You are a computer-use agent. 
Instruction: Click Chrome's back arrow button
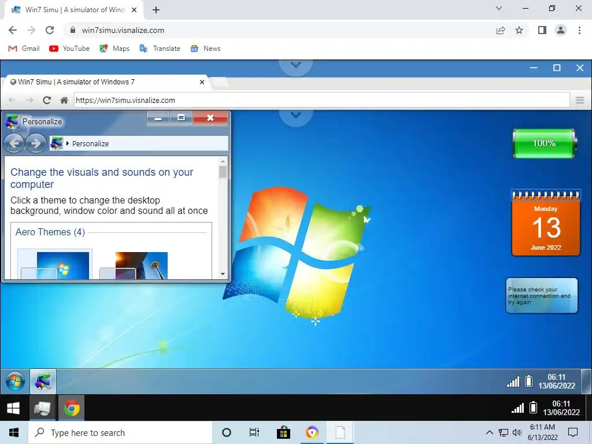(13, 30)
